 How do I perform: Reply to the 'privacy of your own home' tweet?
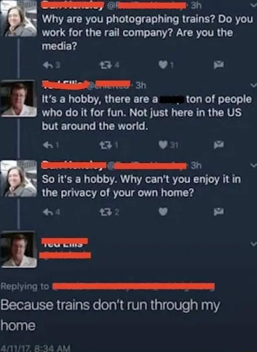(47, 212)
